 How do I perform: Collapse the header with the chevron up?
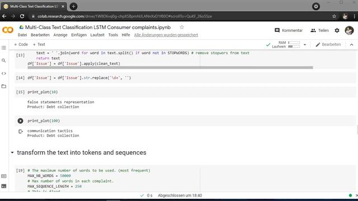(x=352, y=45)
